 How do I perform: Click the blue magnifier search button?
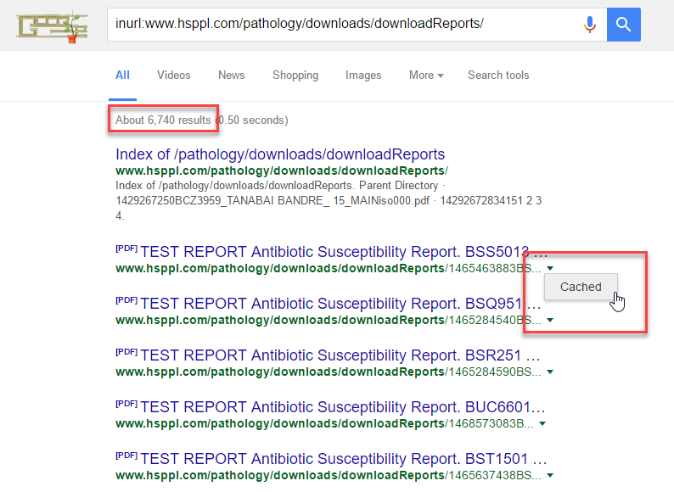pos(623,25)
